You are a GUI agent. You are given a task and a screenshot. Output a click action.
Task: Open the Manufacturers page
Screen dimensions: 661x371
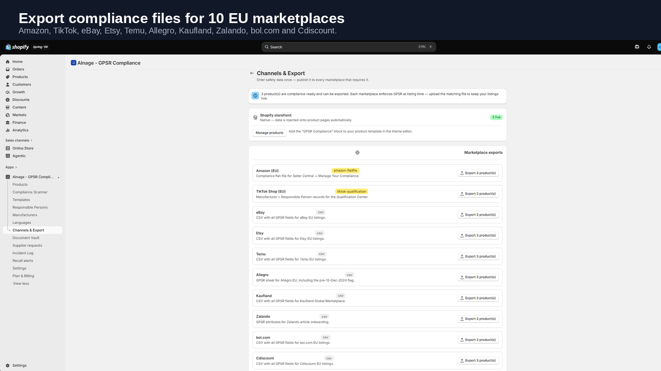pyautogui.click(x=25, y=215)
